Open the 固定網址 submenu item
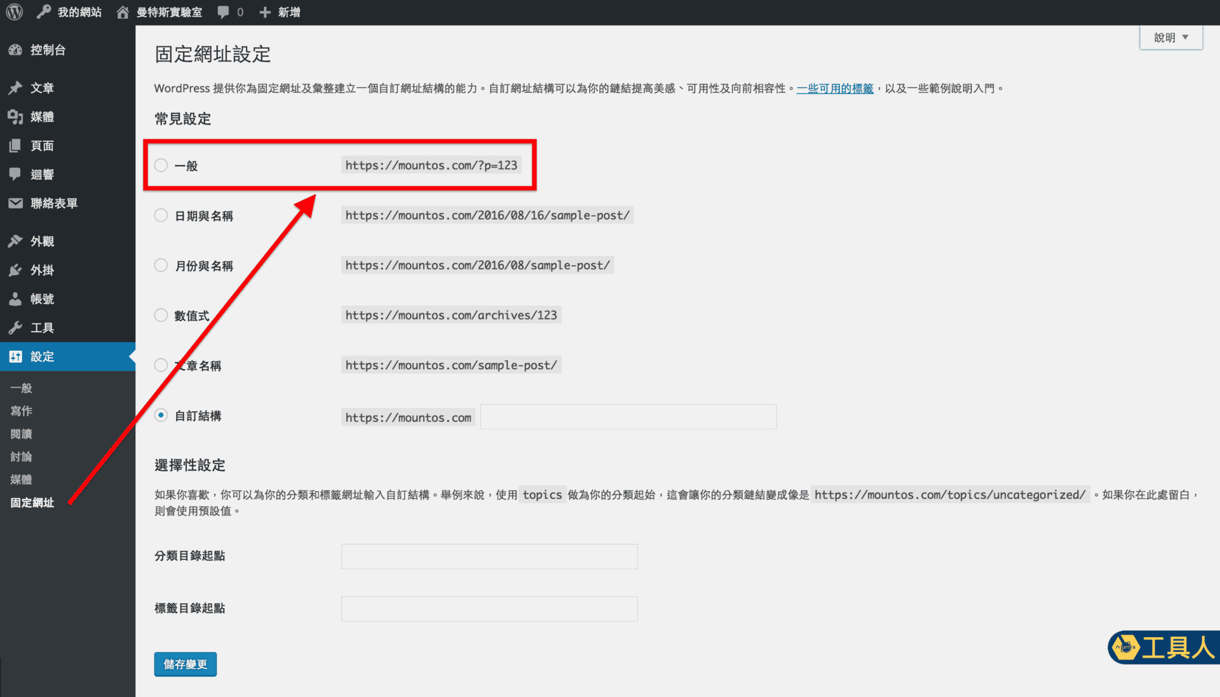 (32, 503)
